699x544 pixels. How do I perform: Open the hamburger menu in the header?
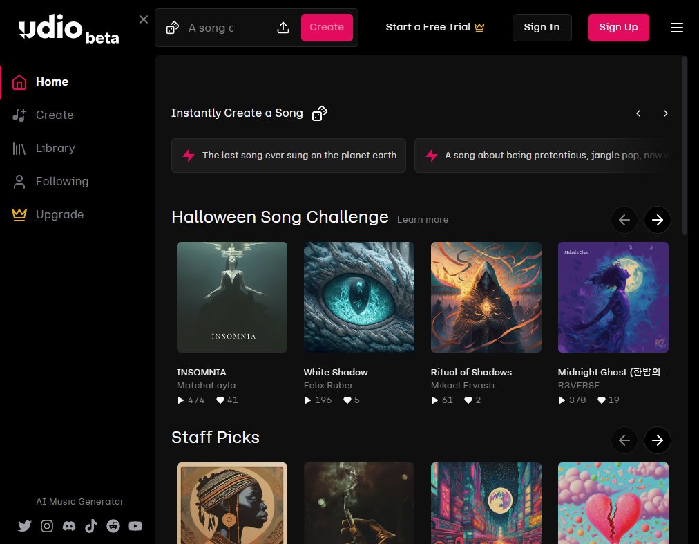point(677,28)
